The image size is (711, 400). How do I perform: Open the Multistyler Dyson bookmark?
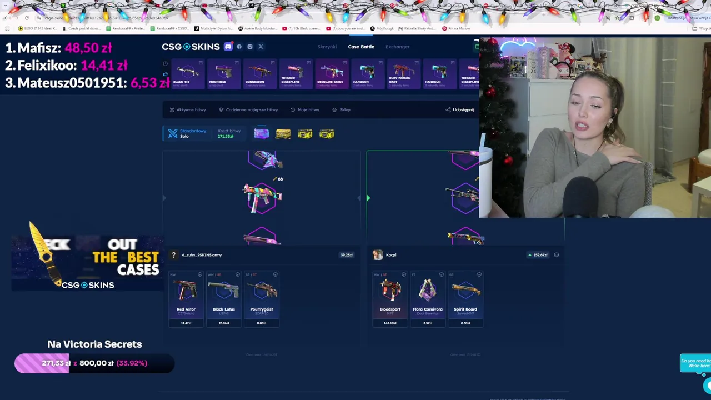[x=214, y=28]
